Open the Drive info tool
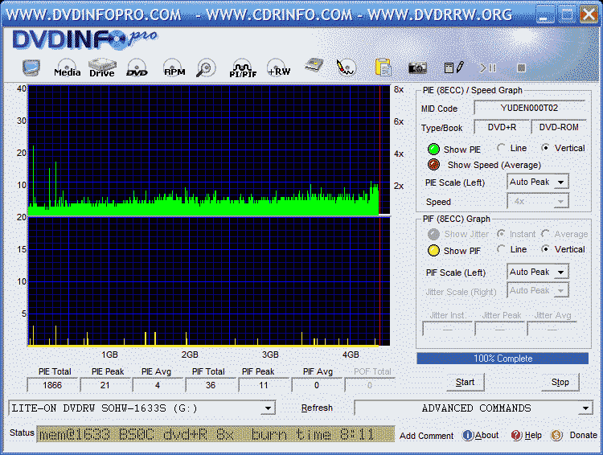 (x=102, y=68)
